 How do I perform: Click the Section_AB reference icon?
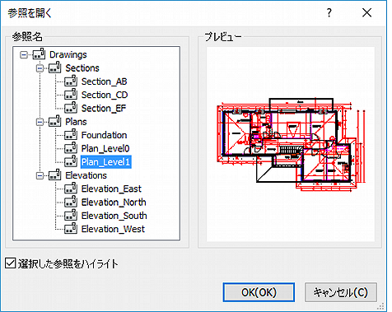[x=71, y=81]
